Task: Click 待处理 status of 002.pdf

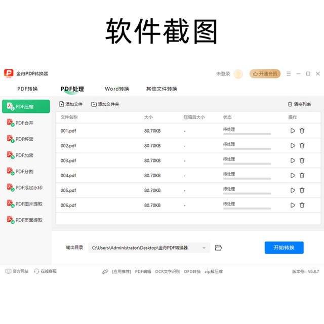Action: click(229, 144)
